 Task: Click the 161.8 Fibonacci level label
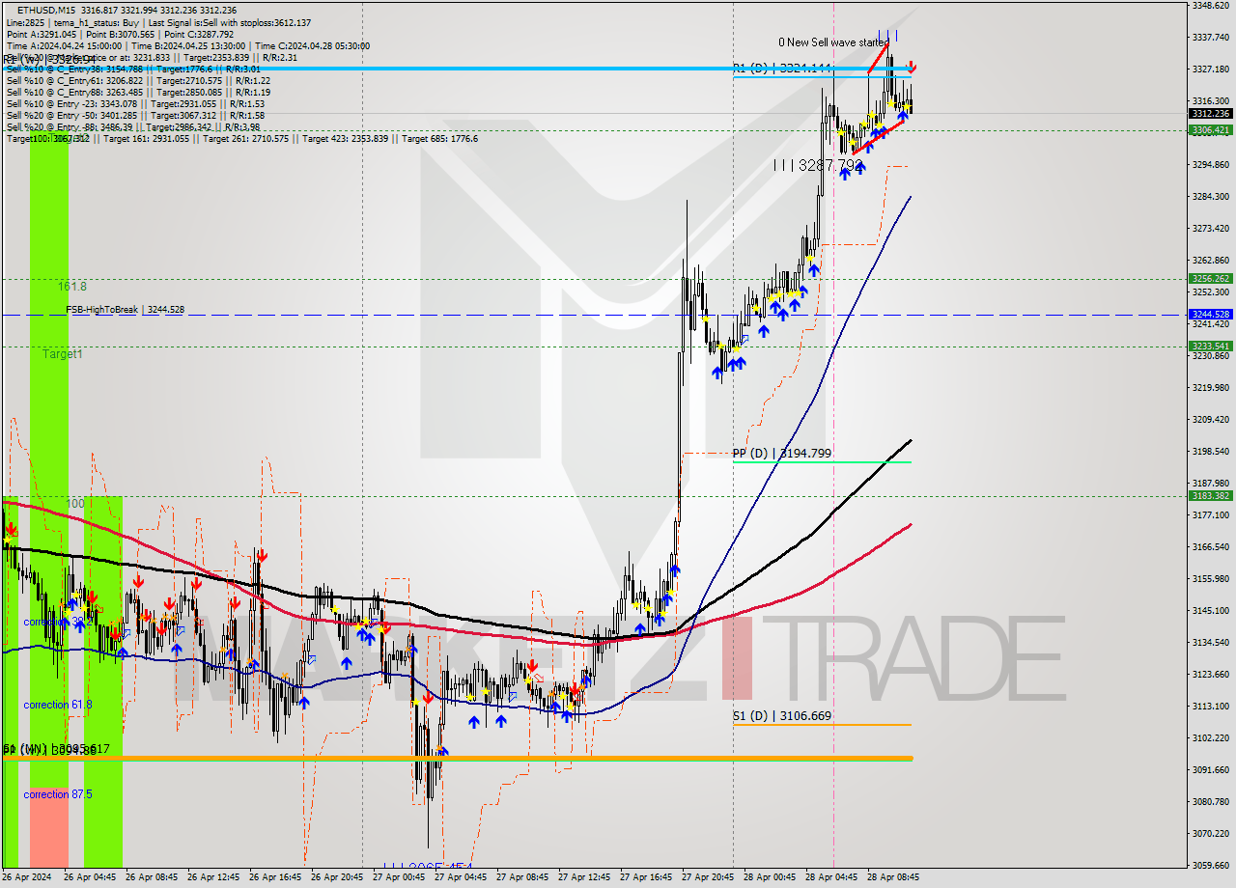71,287
